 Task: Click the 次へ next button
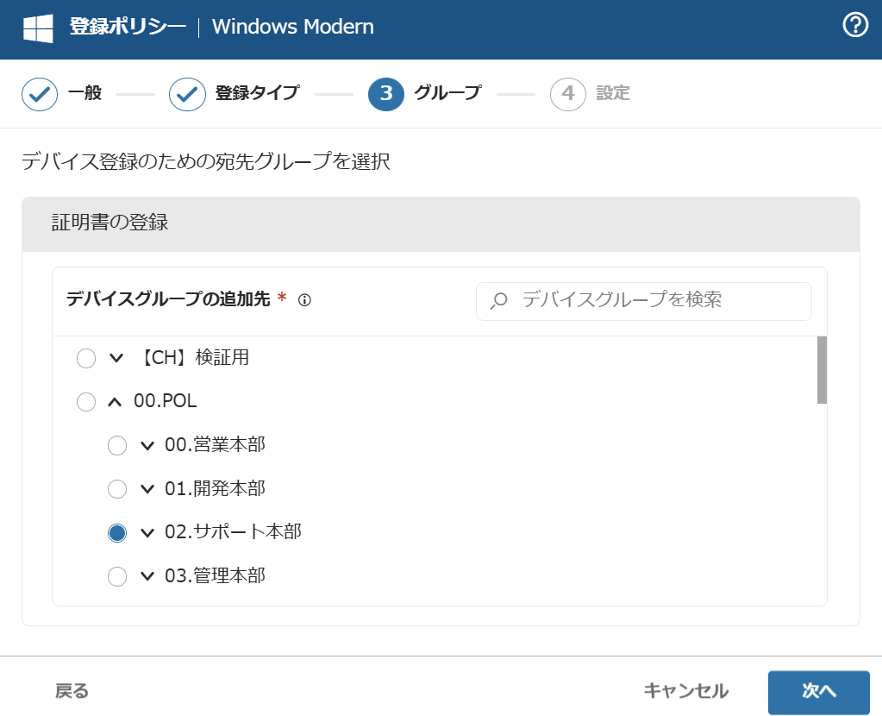(819, 693)
